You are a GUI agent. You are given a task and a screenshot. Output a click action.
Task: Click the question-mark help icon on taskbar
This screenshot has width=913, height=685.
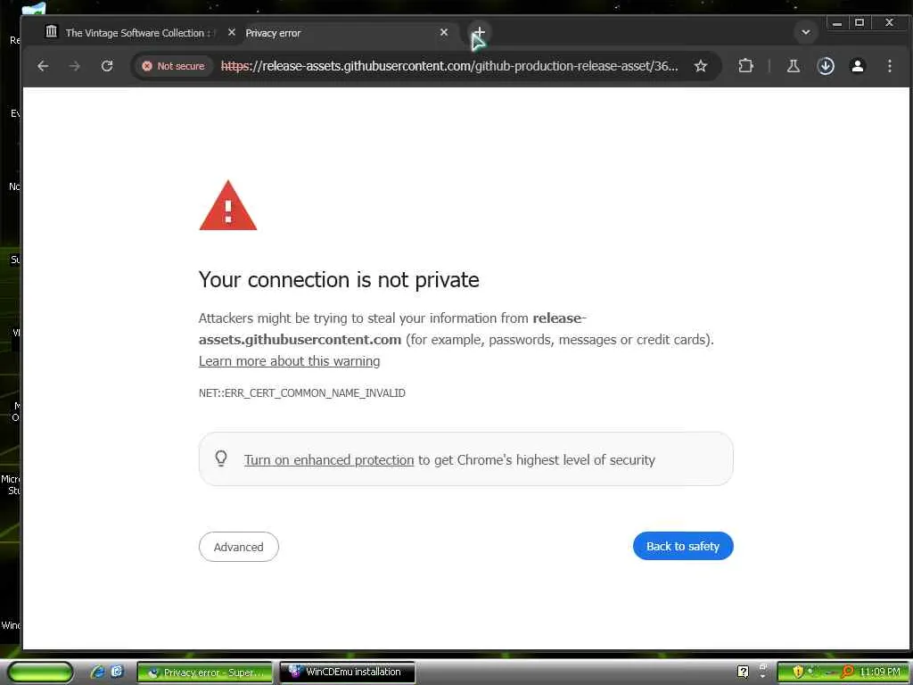click(x=743, y=672)
